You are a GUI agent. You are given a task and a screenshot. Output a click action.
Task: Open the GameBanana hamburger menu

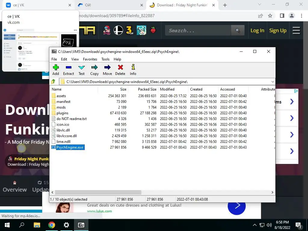[x=296, y=30]
